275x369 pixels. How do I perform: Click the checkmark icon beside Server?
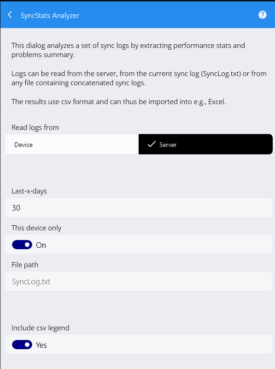152,144
